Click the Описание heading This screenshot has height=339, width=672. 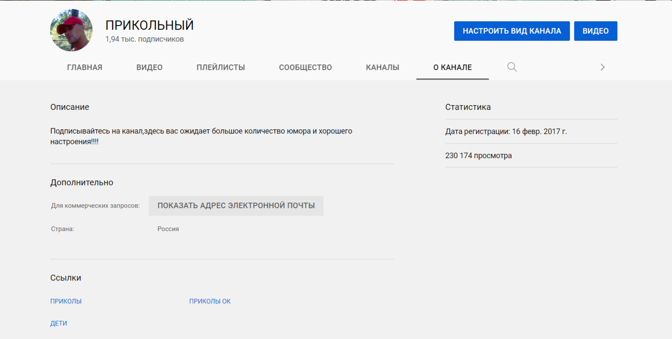[70, 107]
